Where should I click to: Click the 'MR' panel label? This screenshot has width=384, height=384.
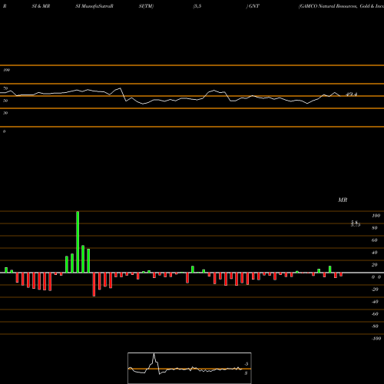(343, 200)
